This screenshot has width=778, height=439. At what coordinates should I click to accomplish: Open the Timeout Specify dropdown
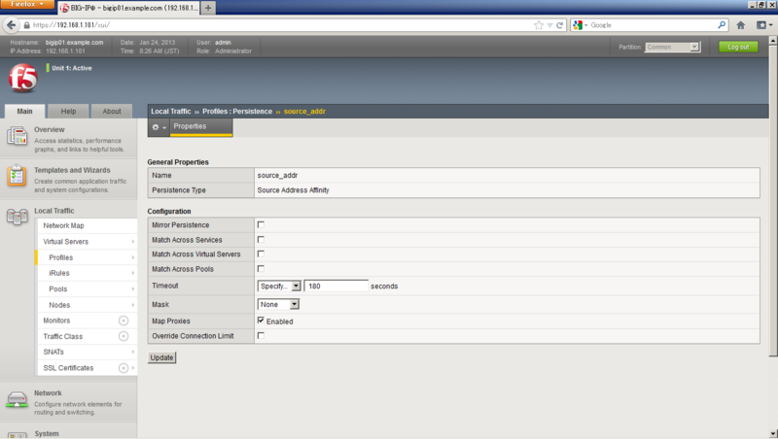click(x=279, y=287)
